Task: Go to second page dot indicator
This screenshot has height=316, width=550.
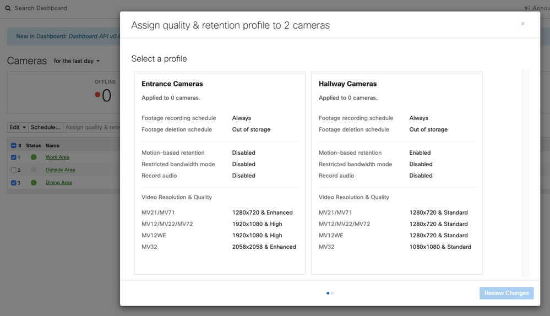Action: (332, 293)
